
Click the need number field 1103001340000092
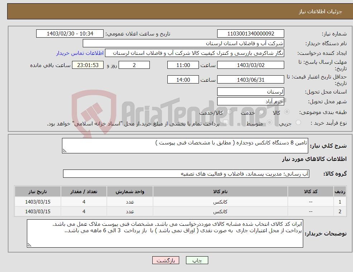251,34
